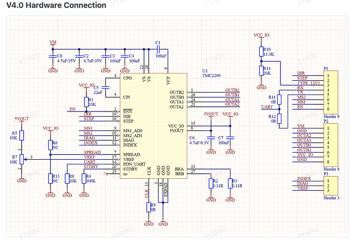Click the VM power label
355x242 pixels.
click(x=53, y=42)
